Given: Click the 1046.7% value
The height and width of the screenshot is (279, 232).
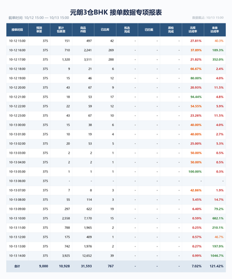Looking at the screenshot, I should point(217,256).
